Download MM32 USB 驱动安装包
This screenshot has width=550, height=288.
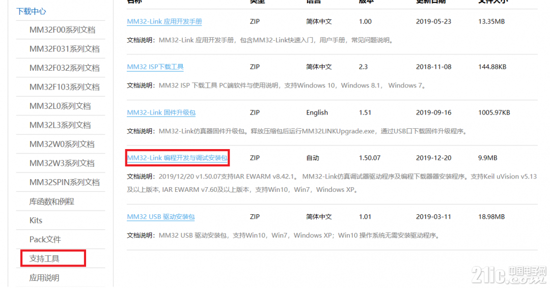(x=160, y=217)
